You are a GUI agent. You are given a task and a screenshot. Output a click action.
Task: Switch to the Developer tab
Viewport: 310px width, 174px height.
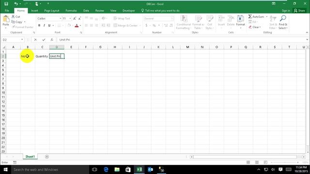pyautogui.click(x=129, y=11)
